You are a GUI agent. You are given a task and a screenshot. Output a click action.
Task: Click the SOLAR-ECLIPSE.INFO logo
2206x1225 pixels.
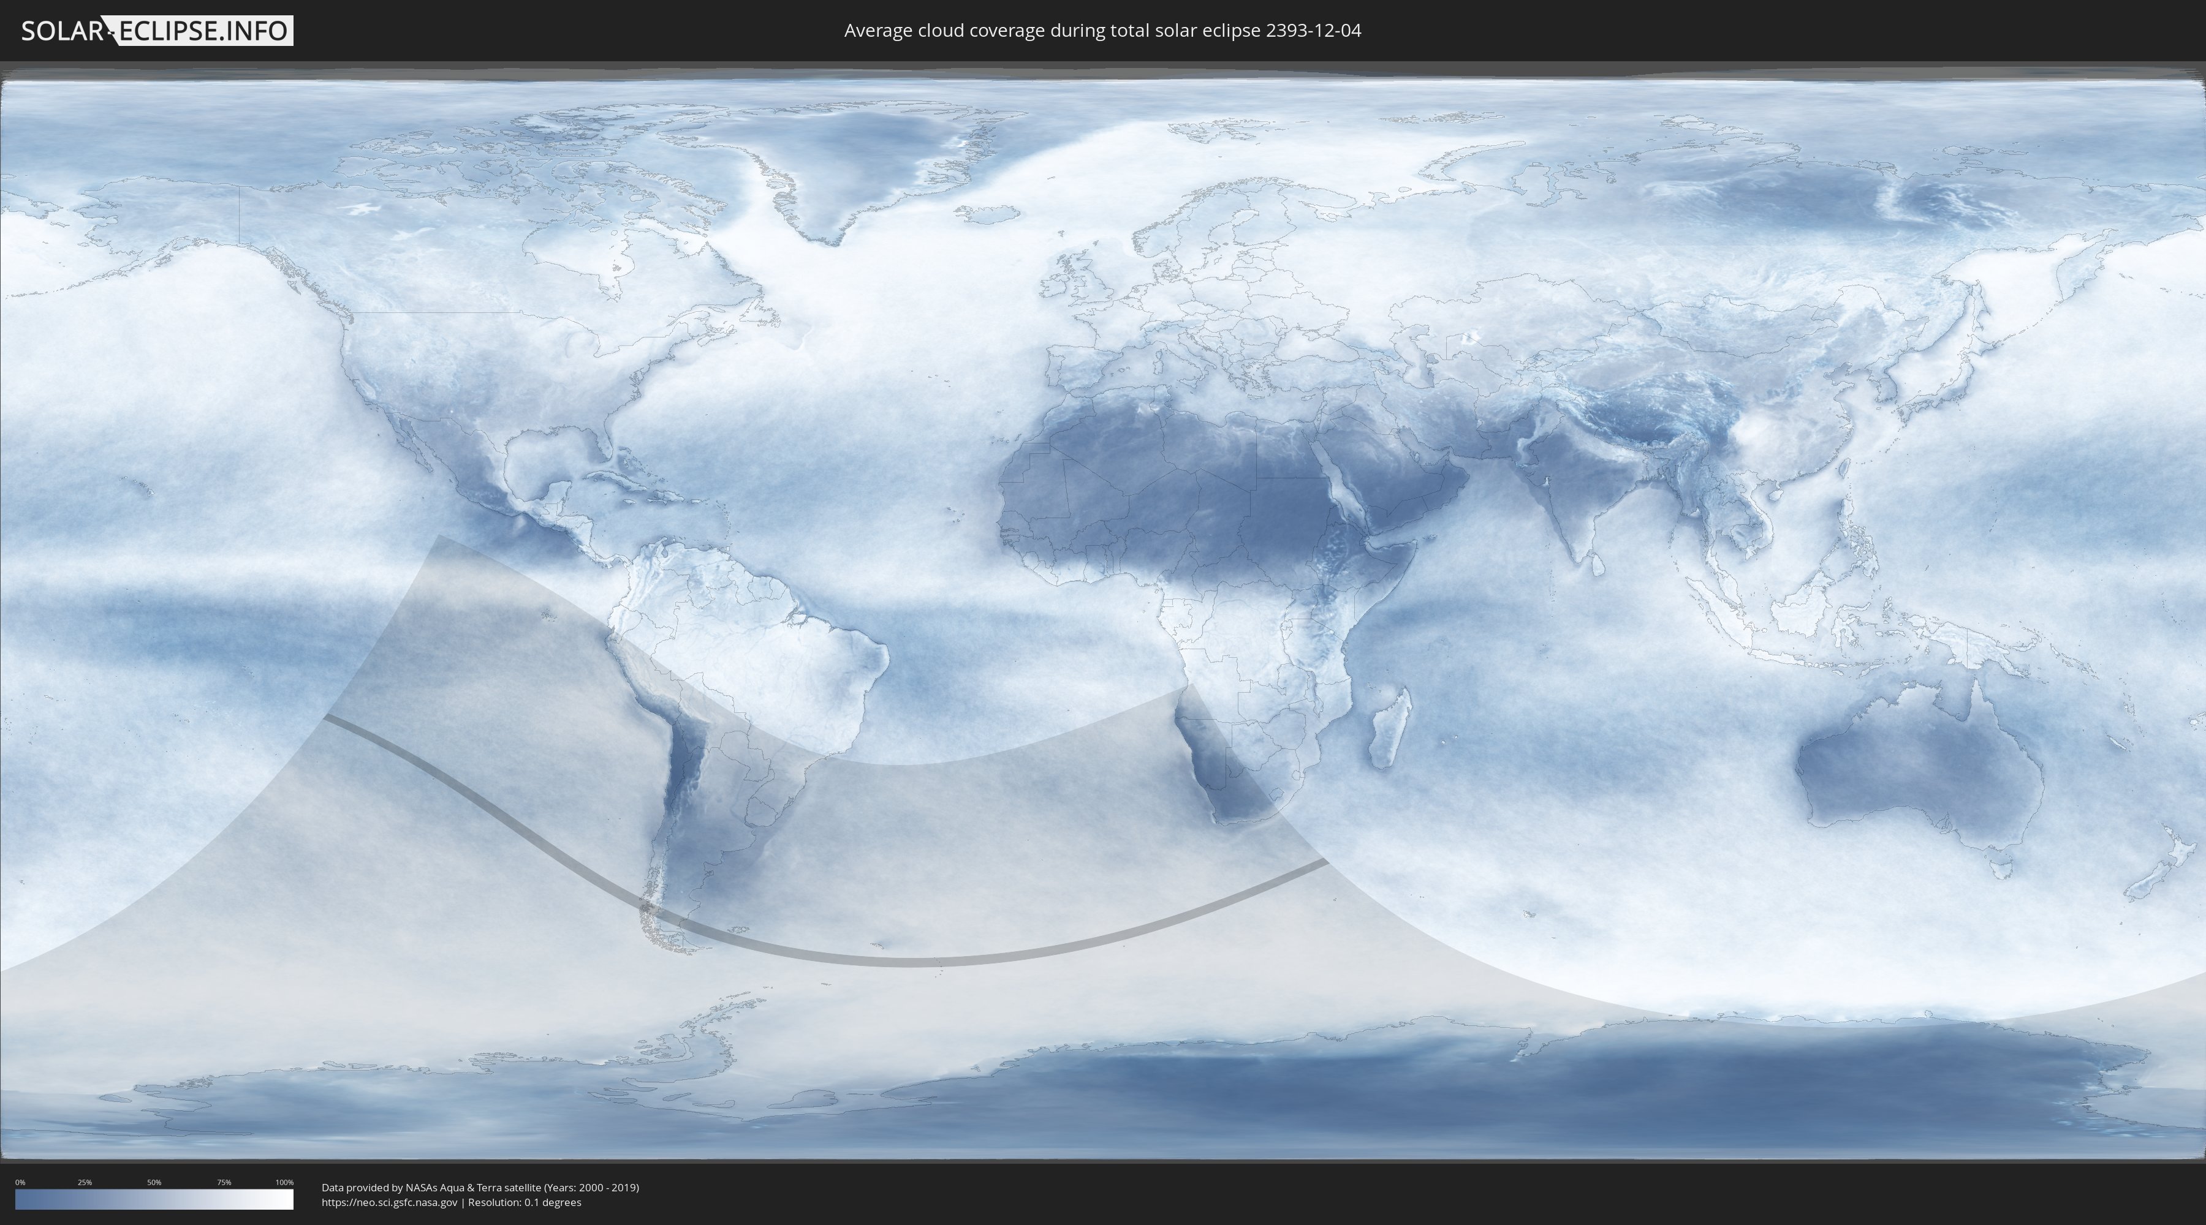tap(157, 31)
